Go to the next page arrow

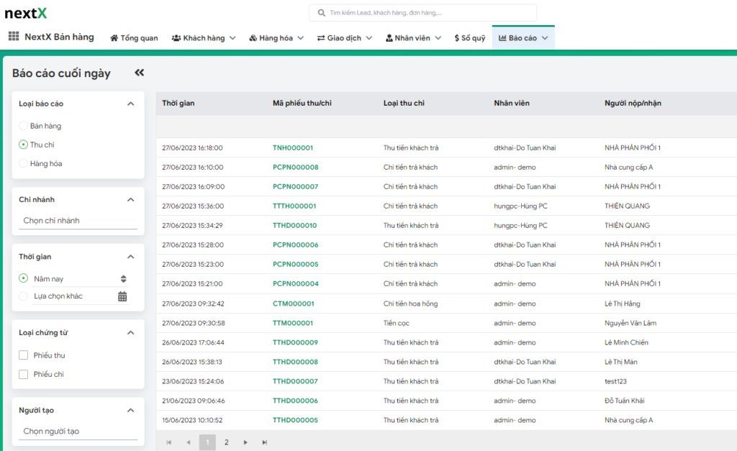click(245, 442)
